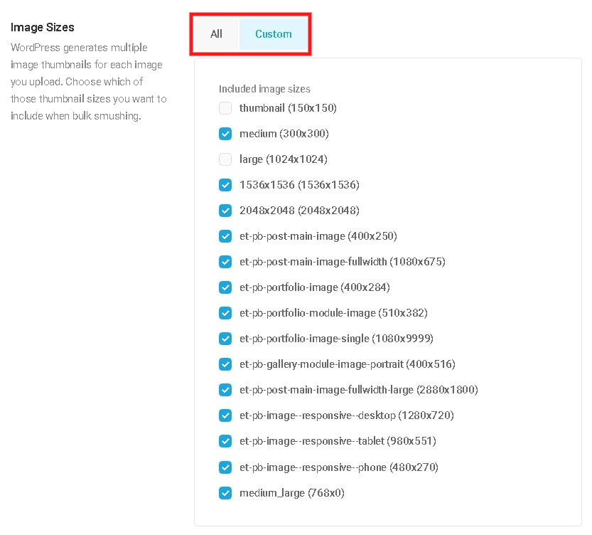Click the "Image Sizes" section heading
The width and height of the screenshot is (592, 535).
coord(43,27)
